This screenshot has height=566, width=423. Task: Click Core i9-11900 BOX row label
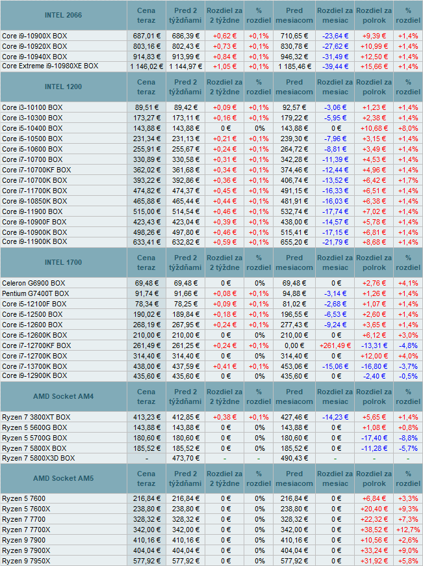tap(32, 212)
